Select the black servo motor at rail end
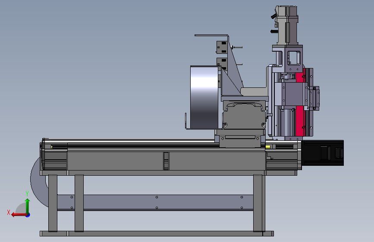Viewport: 374px width, 242px height. point(323,153)
